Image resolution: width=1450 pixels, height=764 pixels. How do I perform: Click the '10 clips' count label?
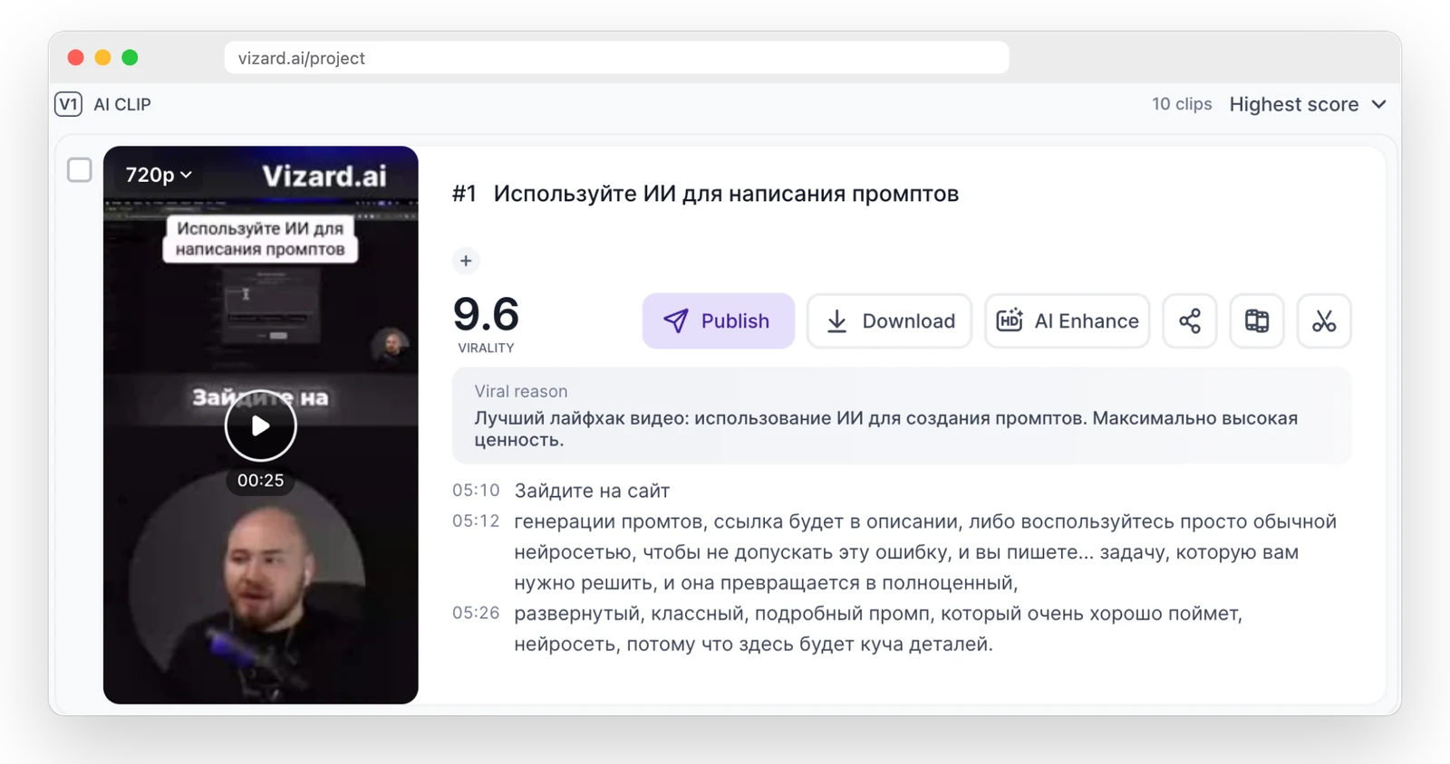(1182, 104)
